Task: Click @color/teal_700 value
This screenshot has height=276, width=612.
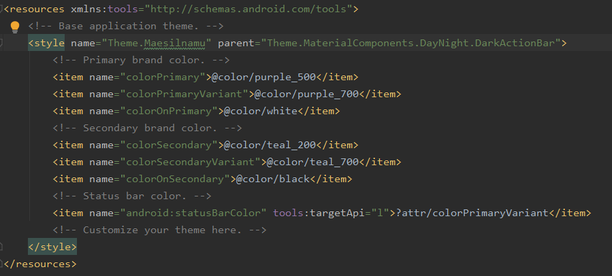Action: click(x=312, y=162)
